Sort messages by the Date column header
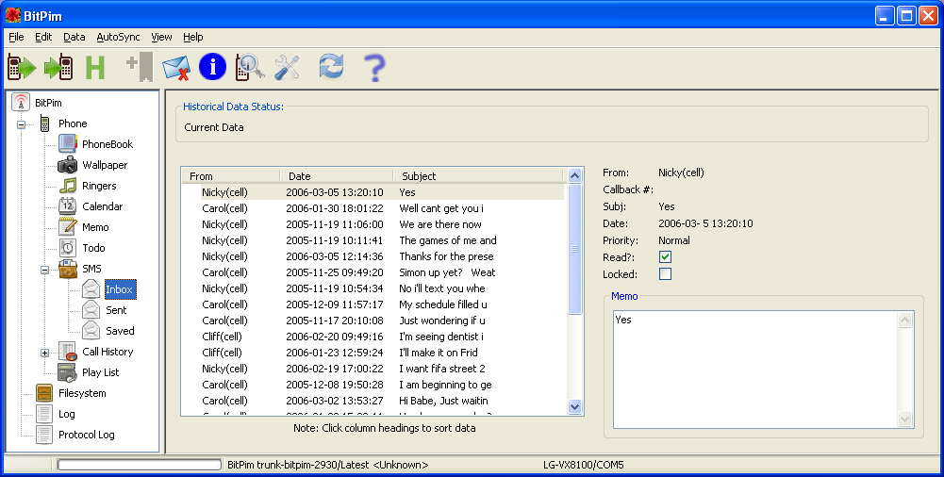Viewport: 944px width, 477px height. pos(335,176)
